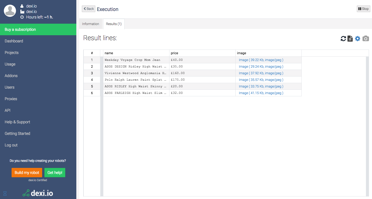Open image link 29.24 Kb

[261, 67]
